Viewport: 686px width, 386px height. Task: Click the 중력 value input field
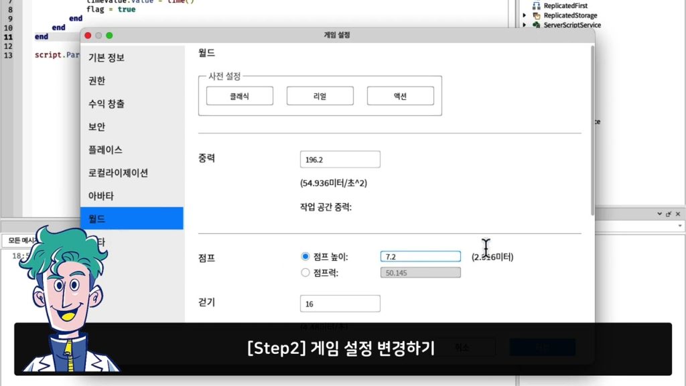[340, 159]
